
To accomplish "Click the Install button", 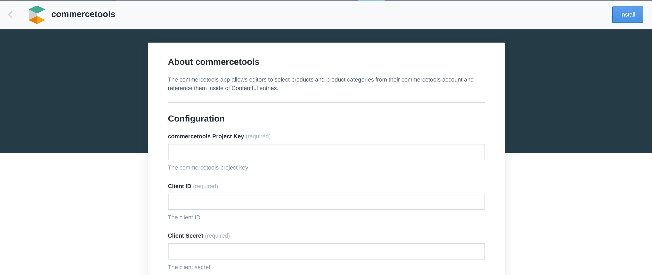I will (627, 15).
